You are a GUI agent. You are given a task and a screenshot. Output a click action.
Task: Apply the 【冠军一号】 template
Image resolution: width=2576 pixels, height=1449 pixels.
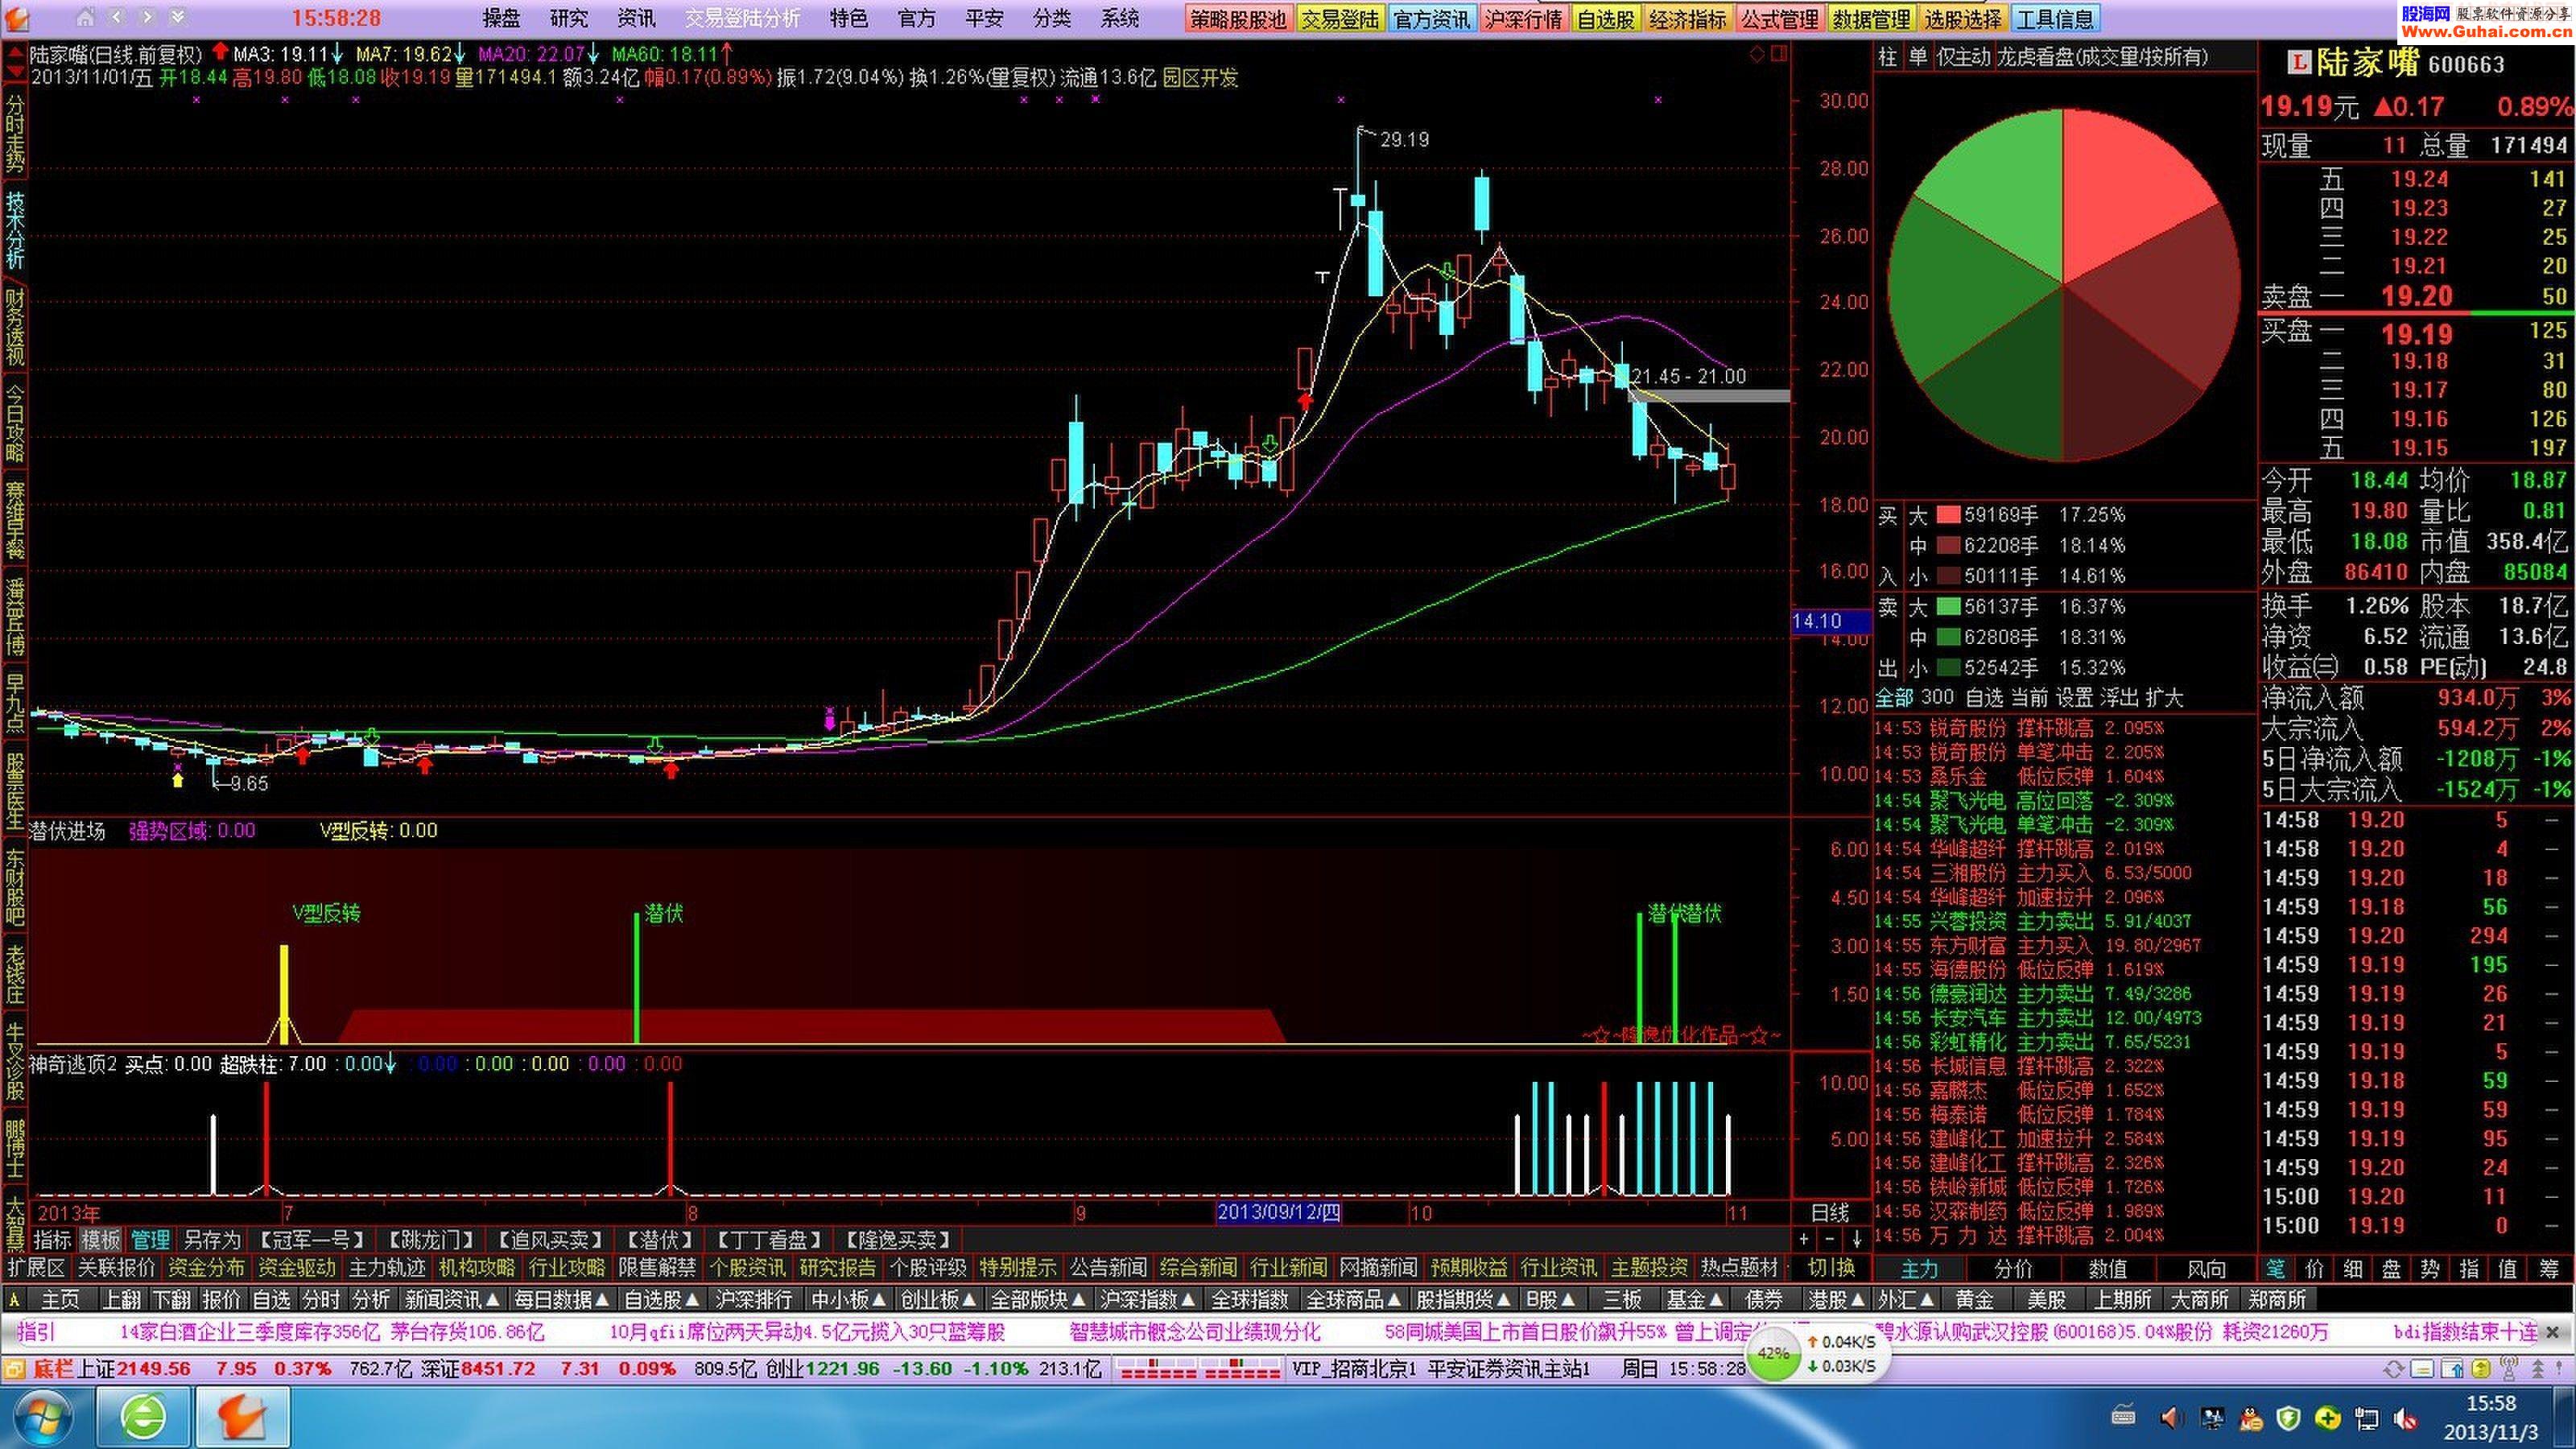[x=311, y=1240]
